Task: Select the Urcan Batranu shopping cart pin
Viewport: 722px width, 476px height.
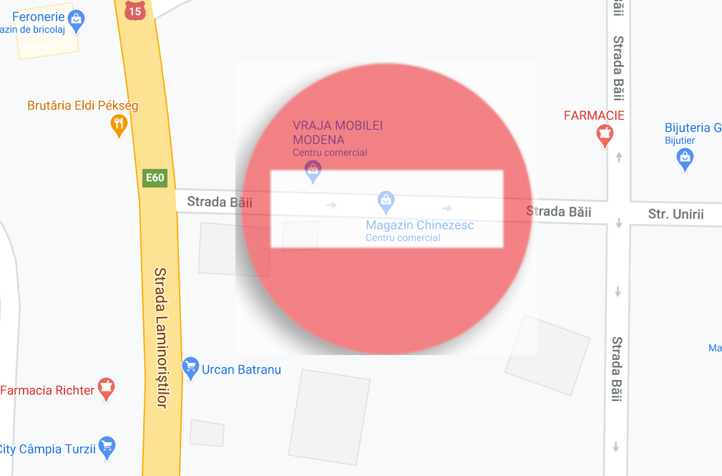Action: coord(190,369)
